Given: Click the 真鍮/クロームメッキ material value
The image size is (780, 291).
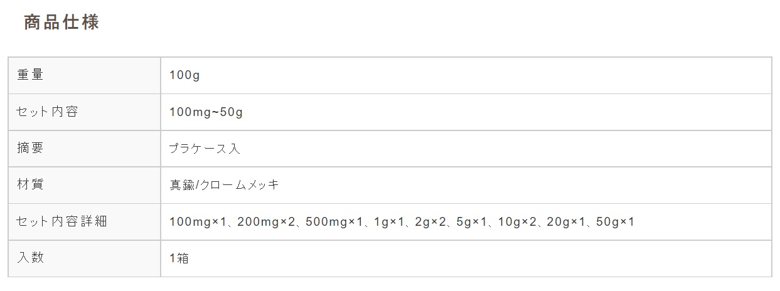Looking at the screenshot, I should click(x=224, y=185).
